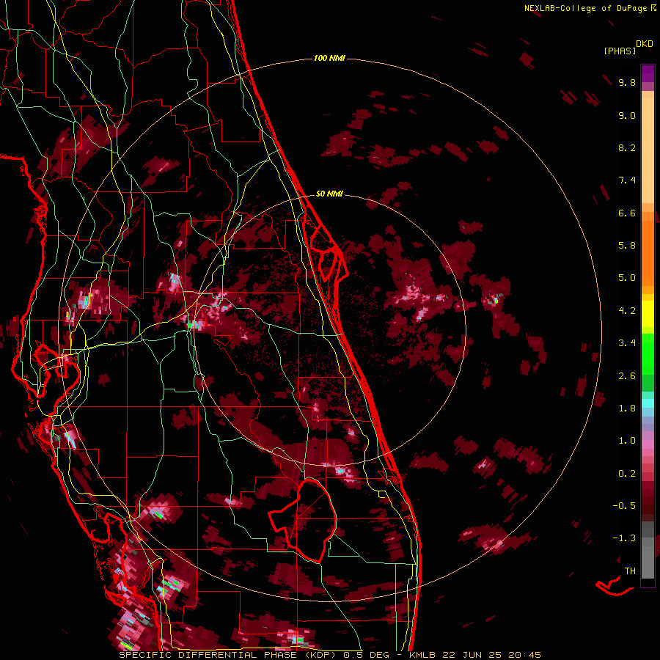660x660 pixels.
Task: Click the 7.4 value on the color scale
Action: (627, 180)
